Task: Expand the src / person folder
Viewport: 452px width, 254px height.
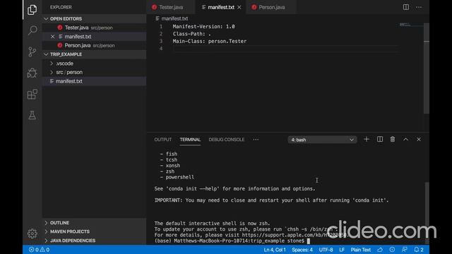Action: coord(95,72)
